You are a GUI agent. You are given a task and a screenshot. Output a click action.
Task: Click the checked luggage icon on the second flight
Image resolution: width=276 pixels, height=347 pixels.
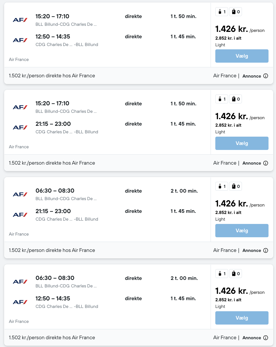(x=234, y=99)
